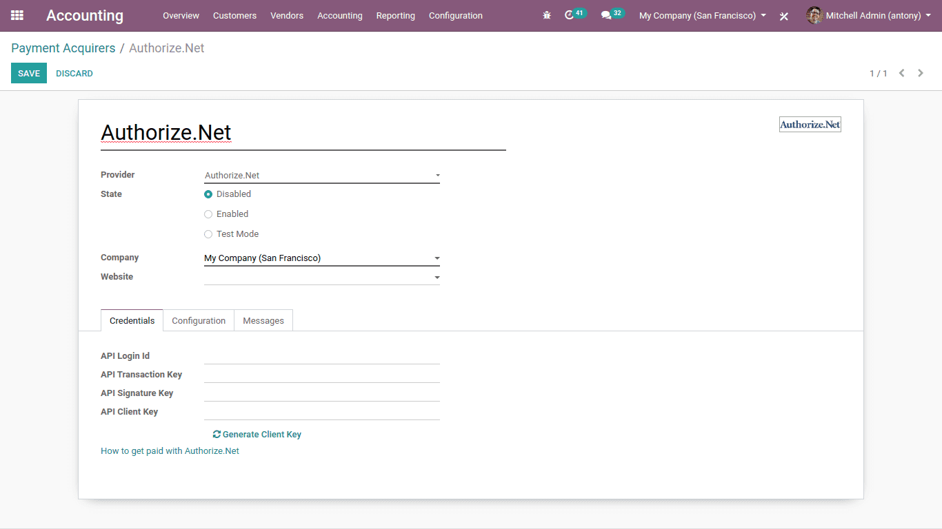Open the Overview menu
Image resolution: width=942 pixels, height=529 pixels.
click(181, 15)
